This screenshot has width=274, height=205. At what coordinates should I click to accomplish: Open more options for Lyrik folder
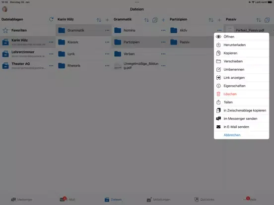[x=107, y=54]
